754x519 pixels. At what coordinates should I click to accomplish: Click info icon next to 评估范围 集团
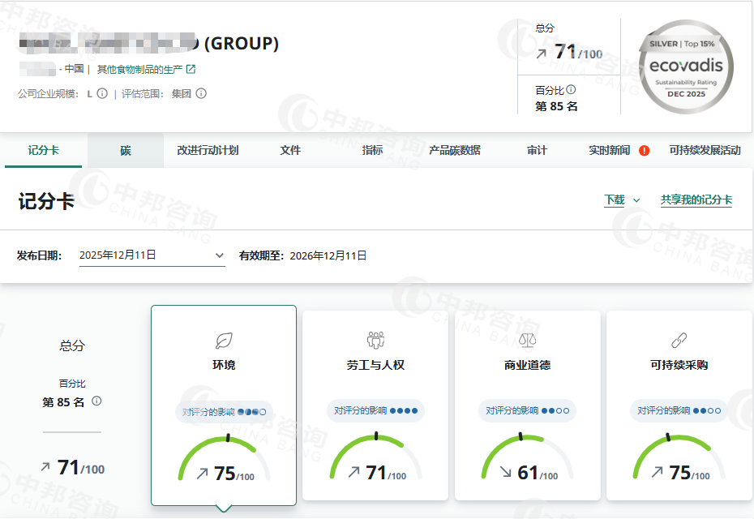click(201, 93)
